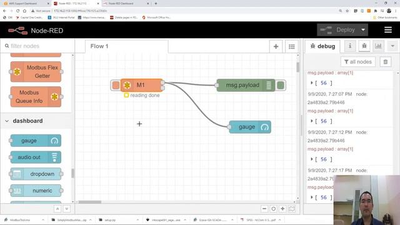This screenshot has width=400, height=225.
Task: Pick the dropdown palette node
Action: [x=36, y=174]
